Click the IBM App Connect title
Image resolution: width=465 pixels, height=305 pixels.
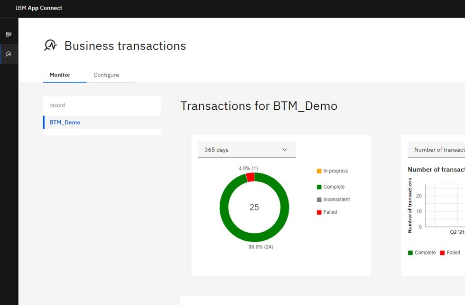(39, 8)
